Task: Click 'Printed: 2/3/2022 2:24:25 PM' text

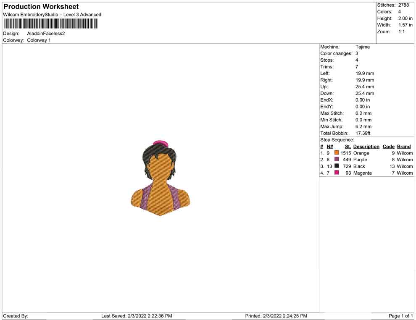Action: (x=276, y=316)
